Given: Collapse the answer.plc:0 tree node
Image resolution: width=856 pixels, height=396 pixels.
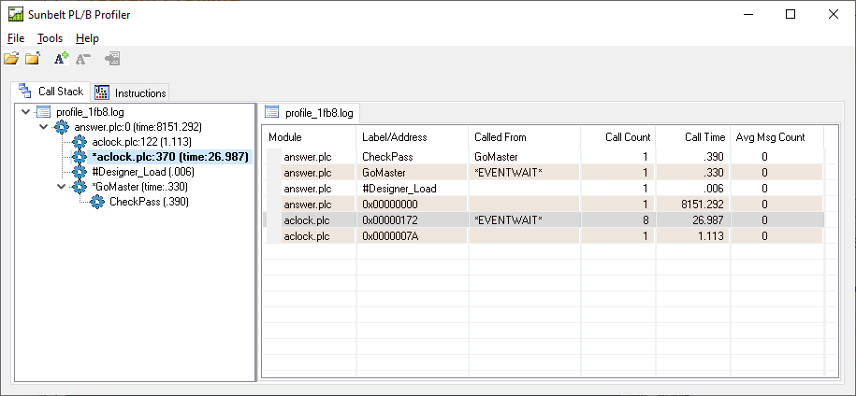Looking at the screenshot, I should coord(43,127).
